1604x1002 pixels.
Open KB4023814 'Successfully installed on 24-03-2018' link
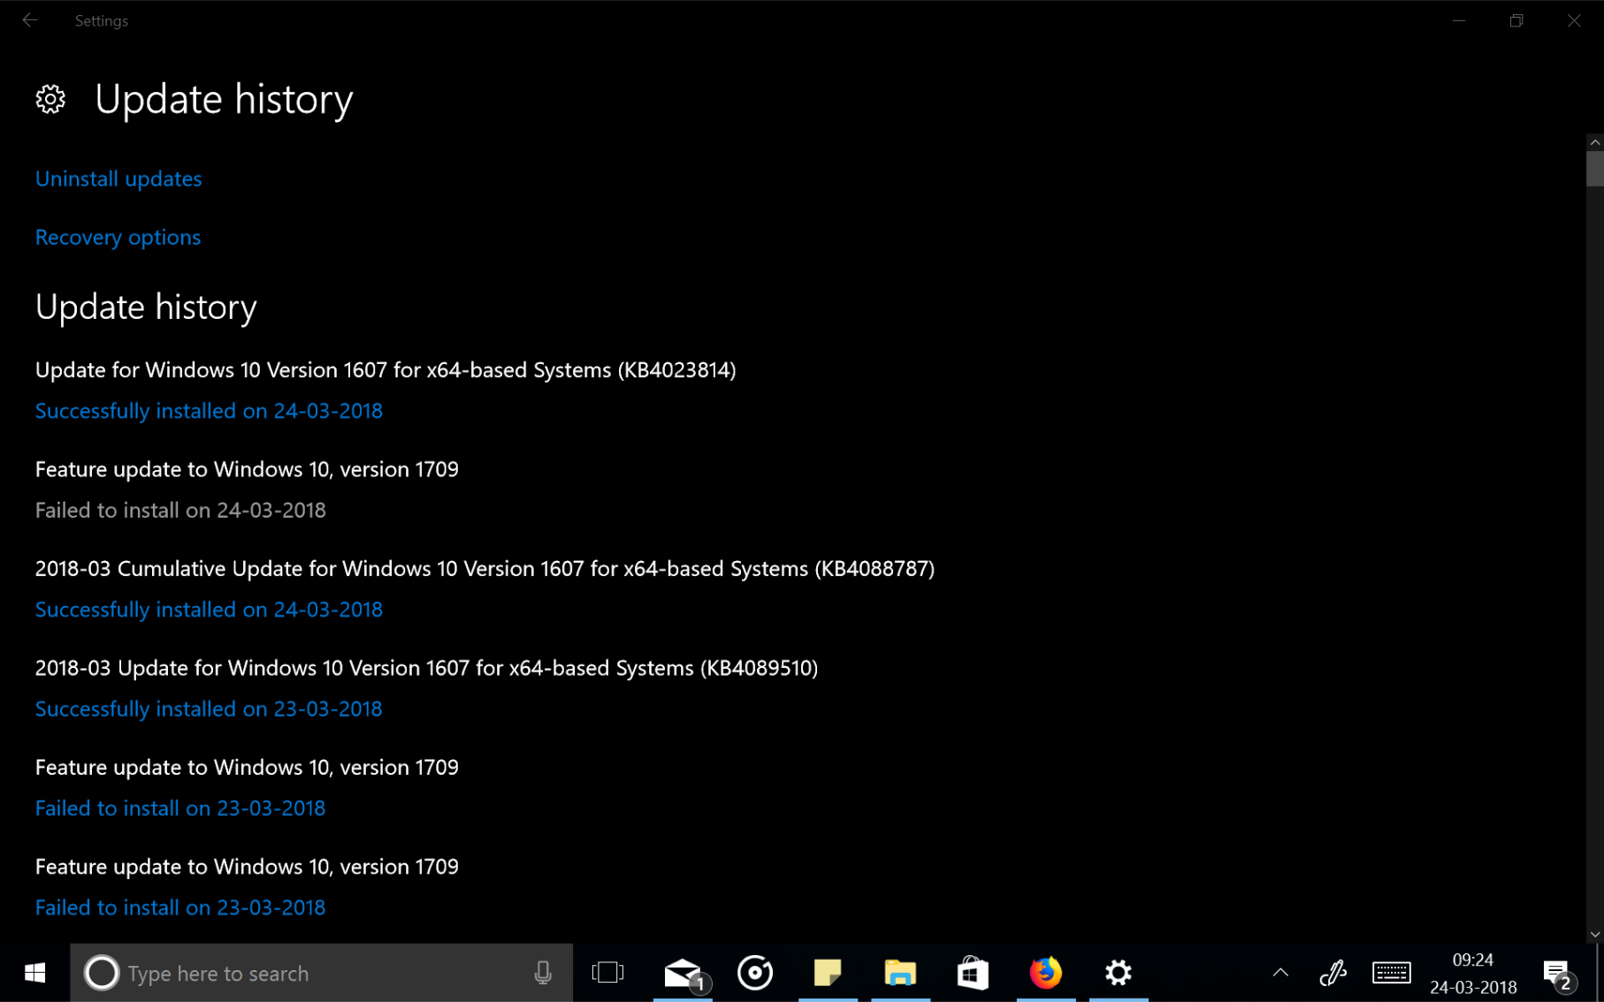(x=209, y=411)
